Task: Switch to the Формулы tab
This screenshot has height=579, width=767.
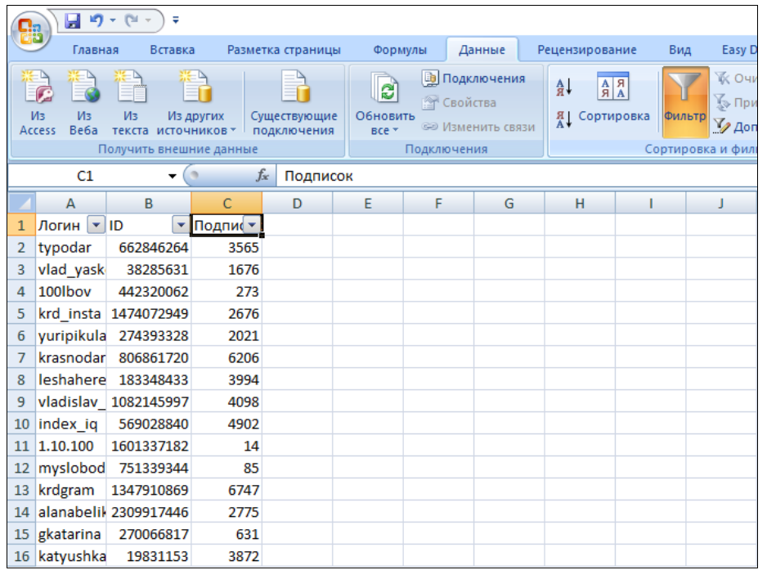Action: coord(400,50)
